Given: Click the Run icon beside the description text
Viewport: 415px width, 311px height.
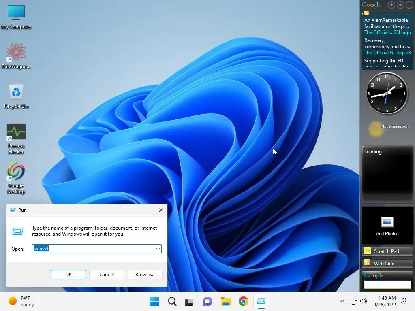Looking at the screenshot, I should click(x=18, y=231).
